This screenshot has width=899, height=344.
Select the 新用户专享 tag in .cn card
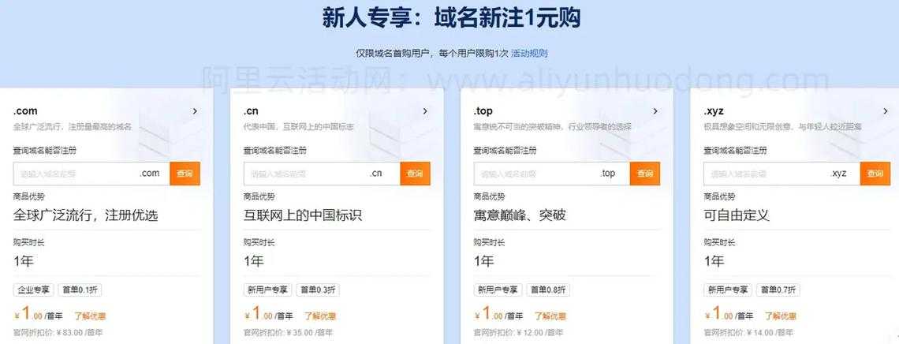268,290
